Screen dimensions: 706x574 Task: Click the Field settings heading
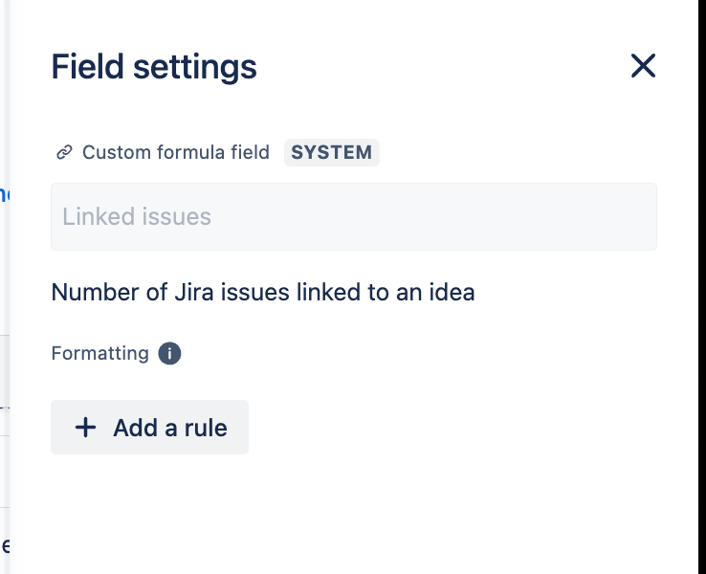point(154,67)
